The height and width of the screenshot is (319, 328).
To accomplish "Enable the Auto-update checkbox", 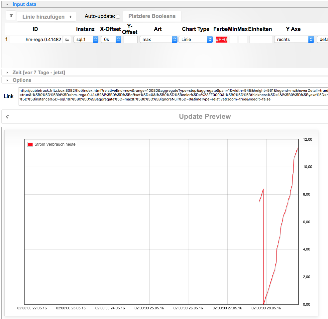I will [x=118, y=17].
